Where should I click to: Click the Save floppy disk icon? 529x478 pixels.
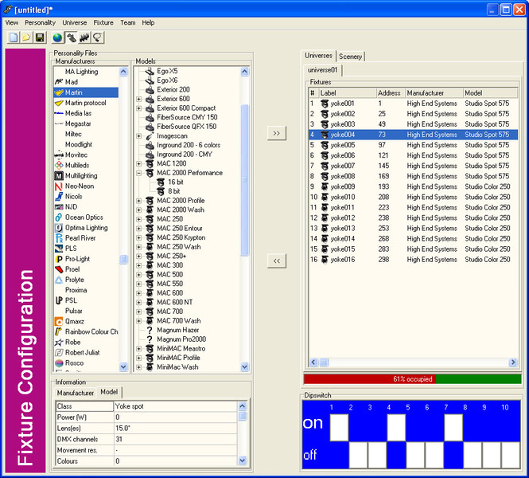click(x=40, y=37)
